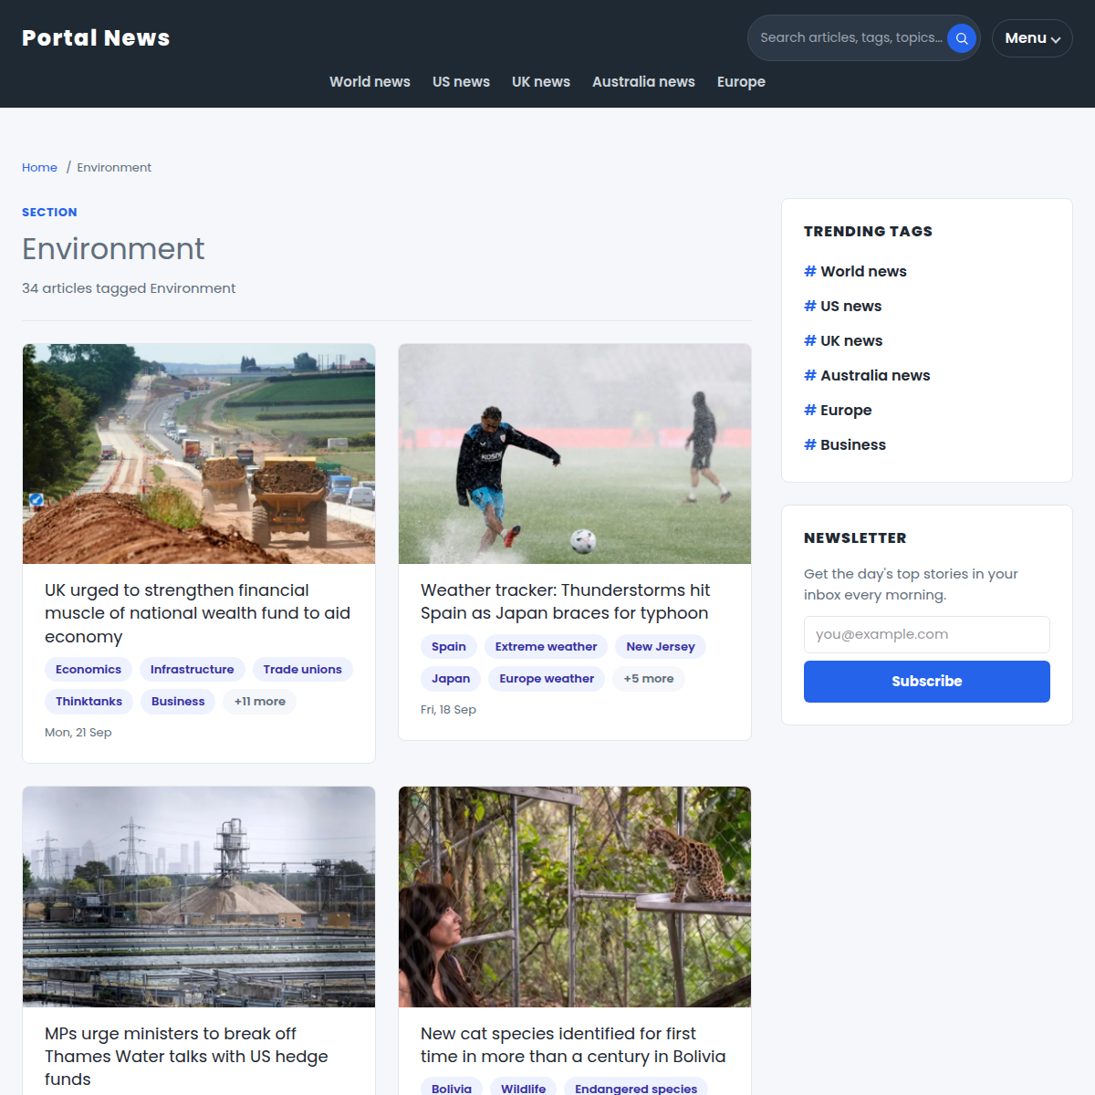
Task: Click the Home breadcrumb link
Action: point(39,167)
